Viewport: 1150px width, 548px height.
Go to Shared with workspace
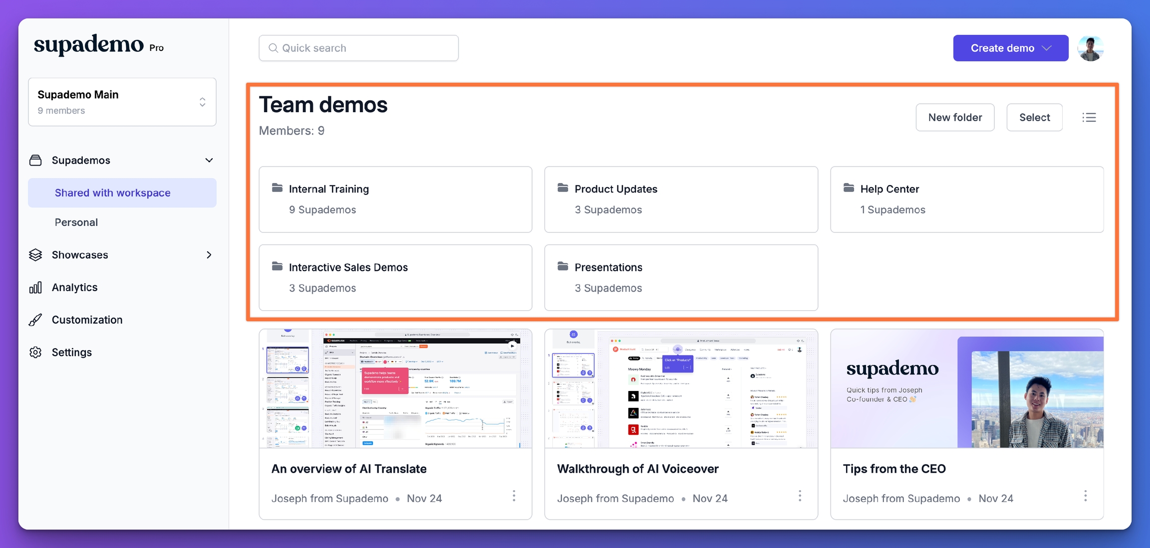tap(112, 193)
